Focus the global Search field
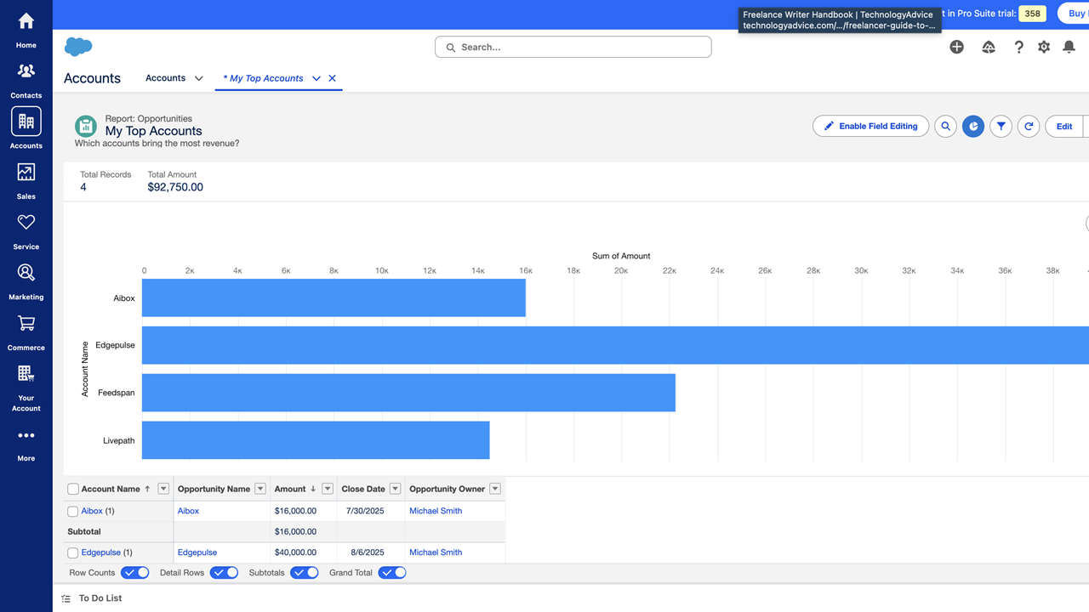 coord(573,48)
